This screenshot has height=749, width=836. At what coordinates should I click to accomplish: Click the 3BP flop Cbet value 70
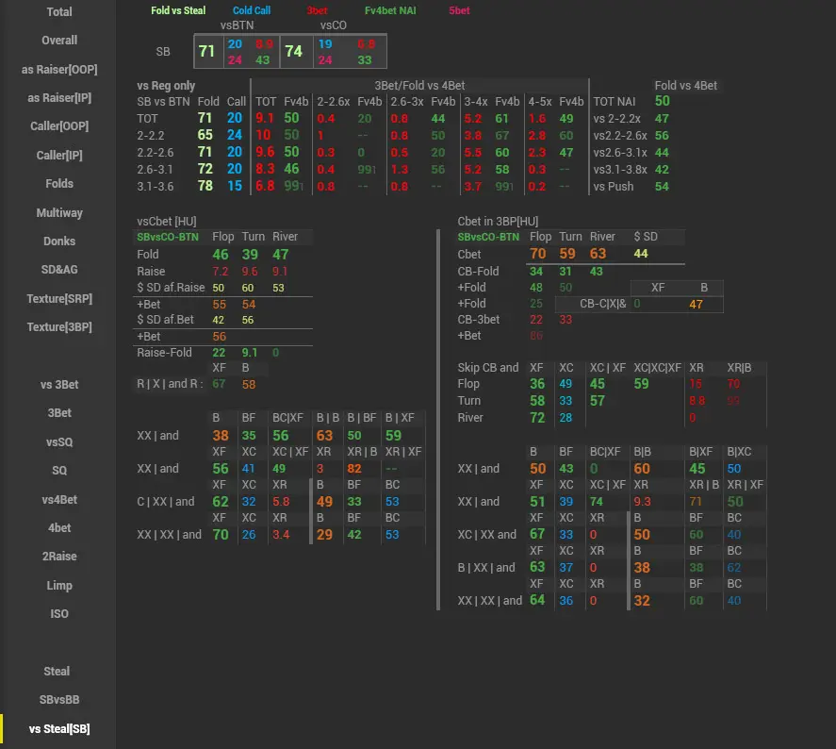(x=538, y=254)
